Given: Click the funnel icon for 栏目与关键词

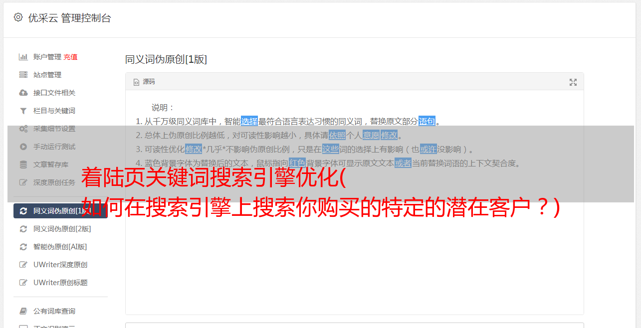Looking at the screenshot, I should (23, 111).
